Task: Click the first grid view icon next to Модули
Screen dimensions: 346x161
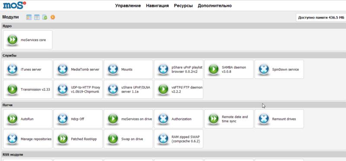Action: pyautogui.click(x=29, y=17)
